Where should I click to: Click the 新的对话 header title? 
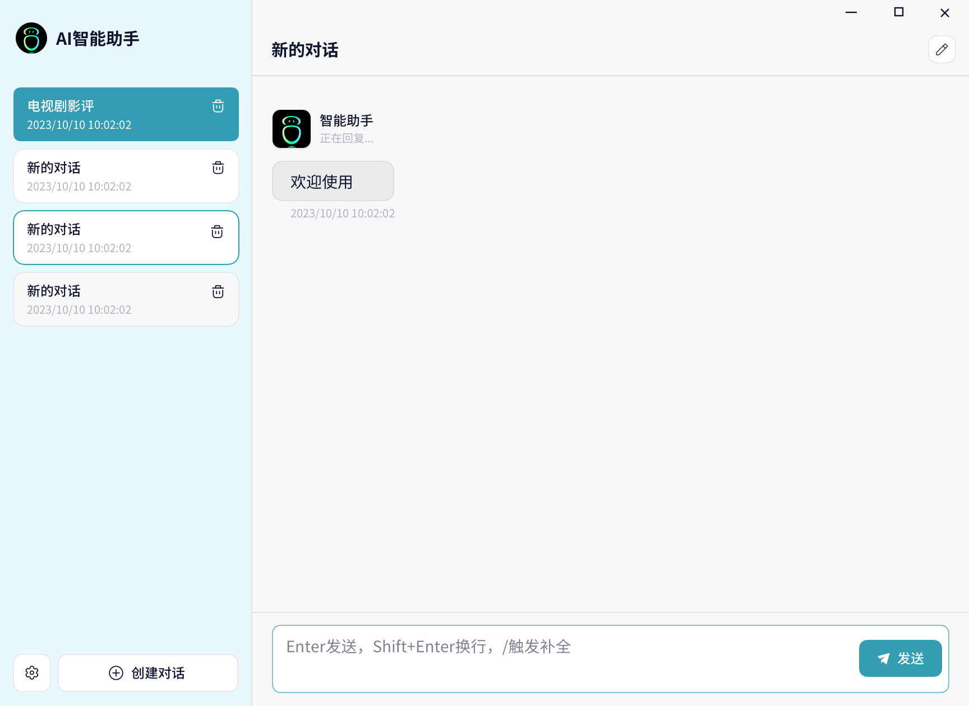pos(305,50)
